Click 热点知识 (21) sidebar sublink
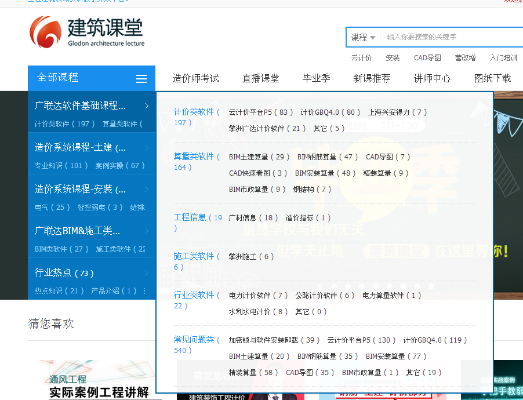 click(x=59, y=290)
